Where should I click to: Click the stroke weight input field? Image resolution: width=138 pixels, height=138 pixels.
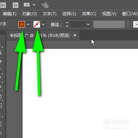coord(78,24)
